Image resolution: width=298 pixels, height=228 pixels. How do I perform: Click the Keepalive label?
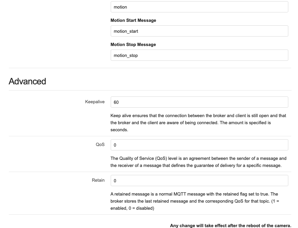(x=95, y=102)
